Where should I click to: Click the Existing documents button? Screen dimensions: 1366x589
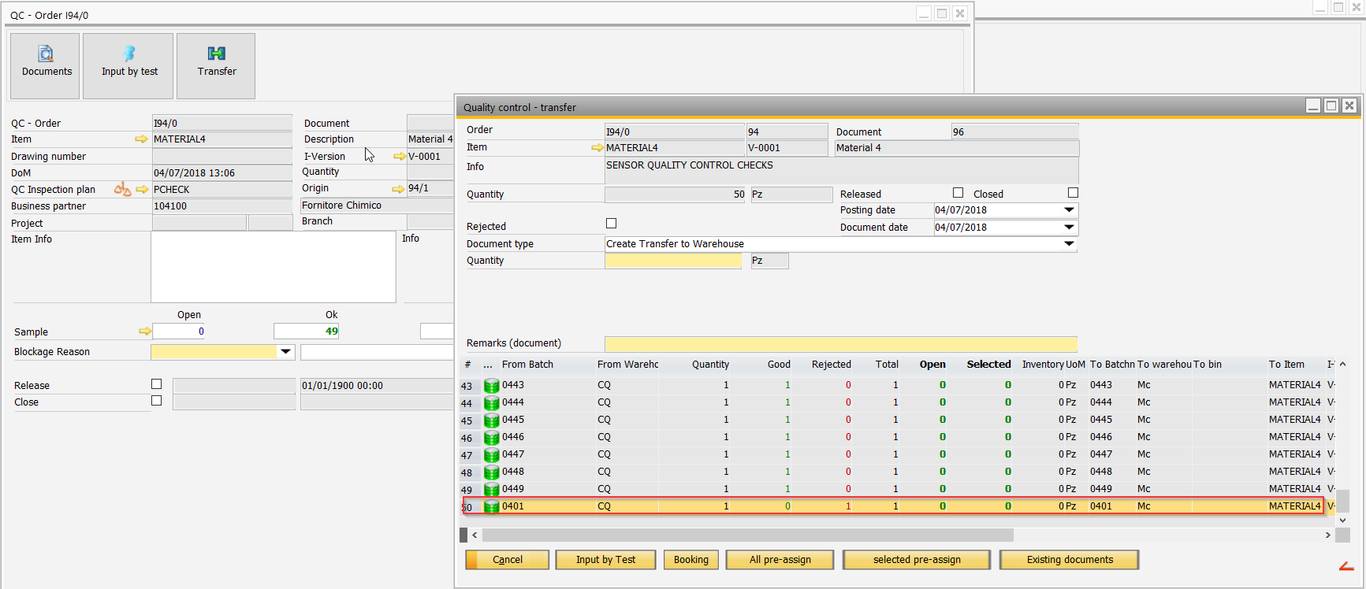(1070, 560)
